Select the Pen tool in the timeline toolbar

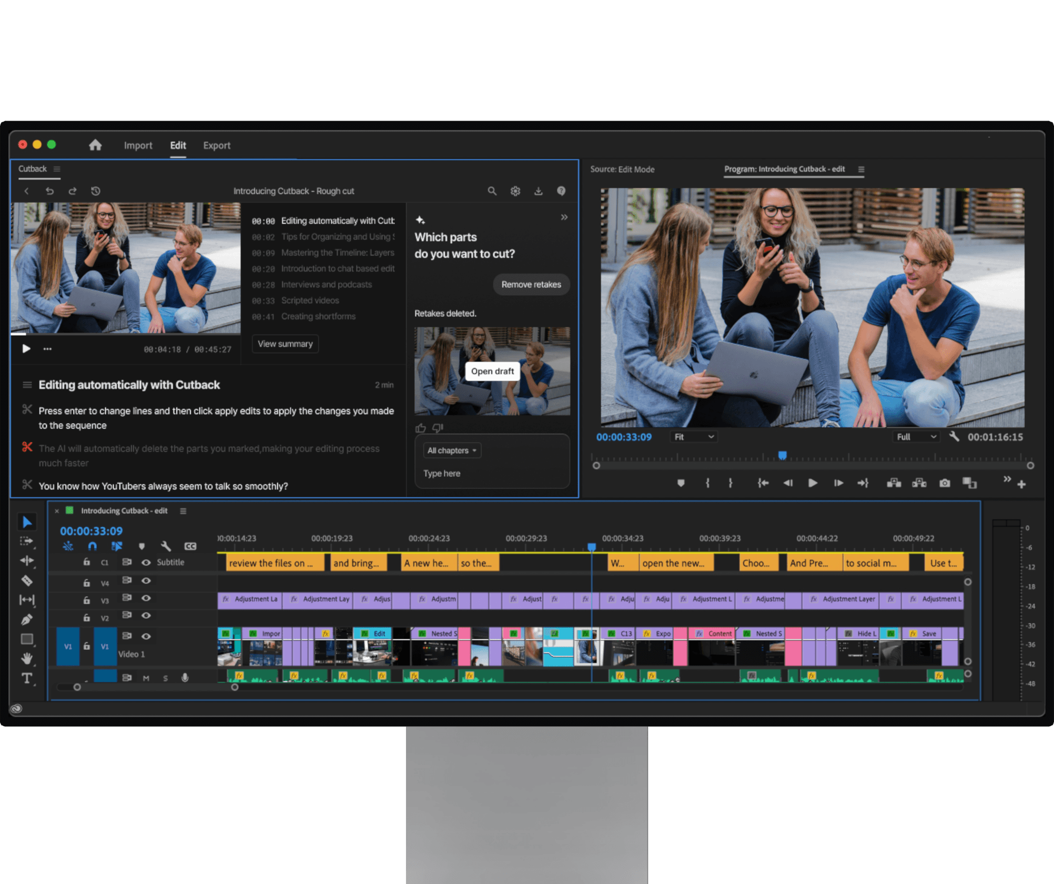[x=27, y=618]
